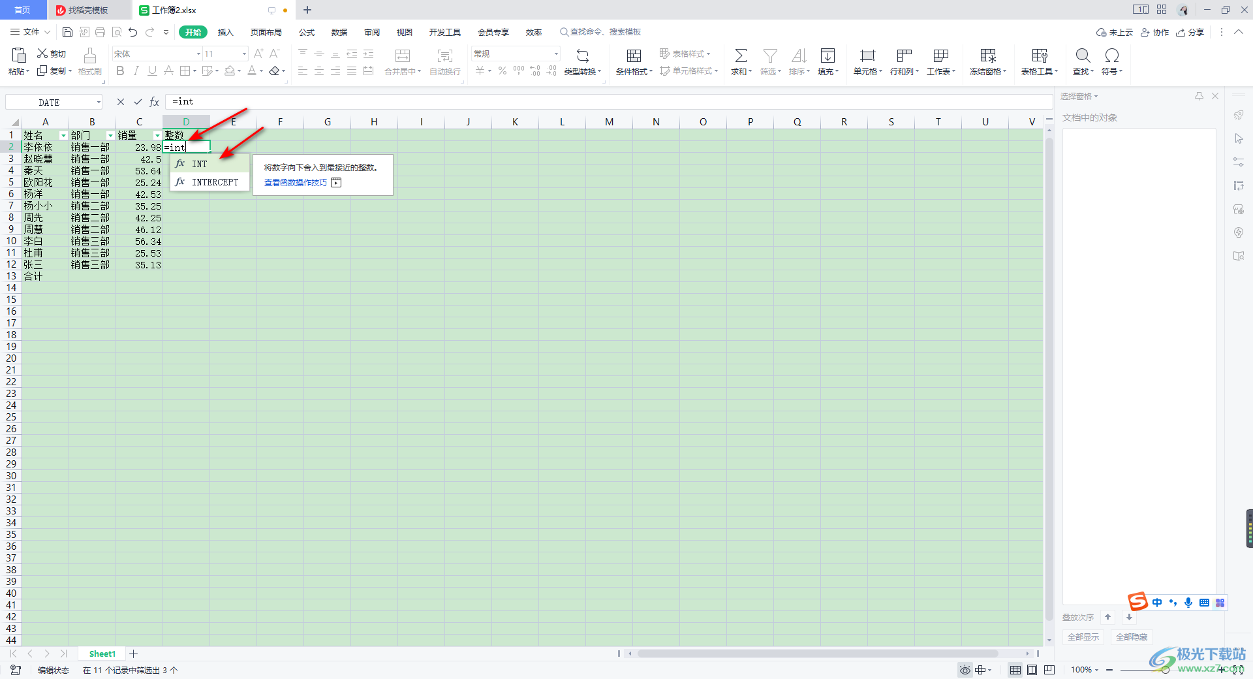Screen dimensions: 1253x679
Task: Open filter dropdown on 姓名 header
Action: (63, 136)
